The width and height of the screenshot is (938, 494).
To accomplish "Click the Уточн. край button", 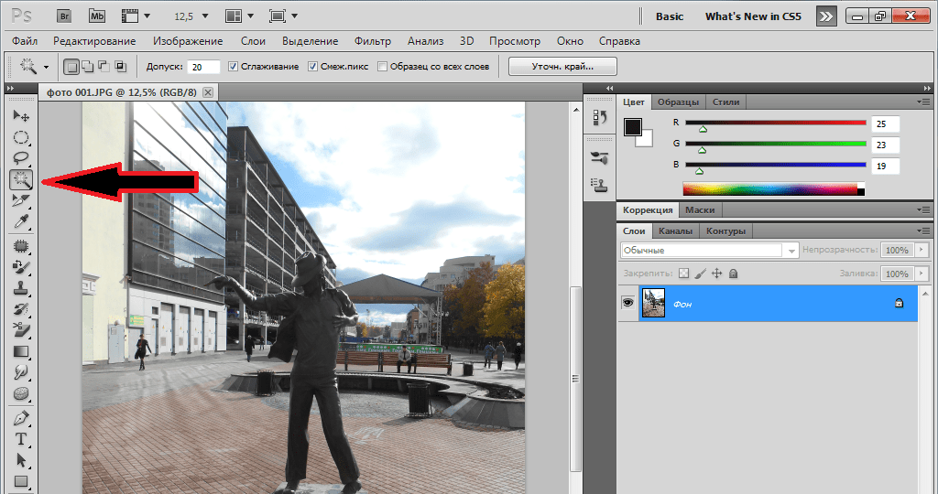I will click(562, 67).
